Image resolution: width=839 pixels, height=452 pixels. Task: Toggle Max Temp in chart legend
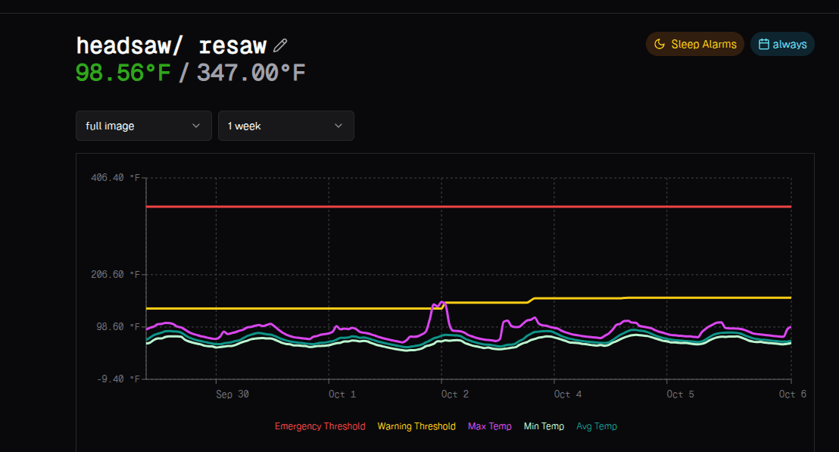[489, 426]
